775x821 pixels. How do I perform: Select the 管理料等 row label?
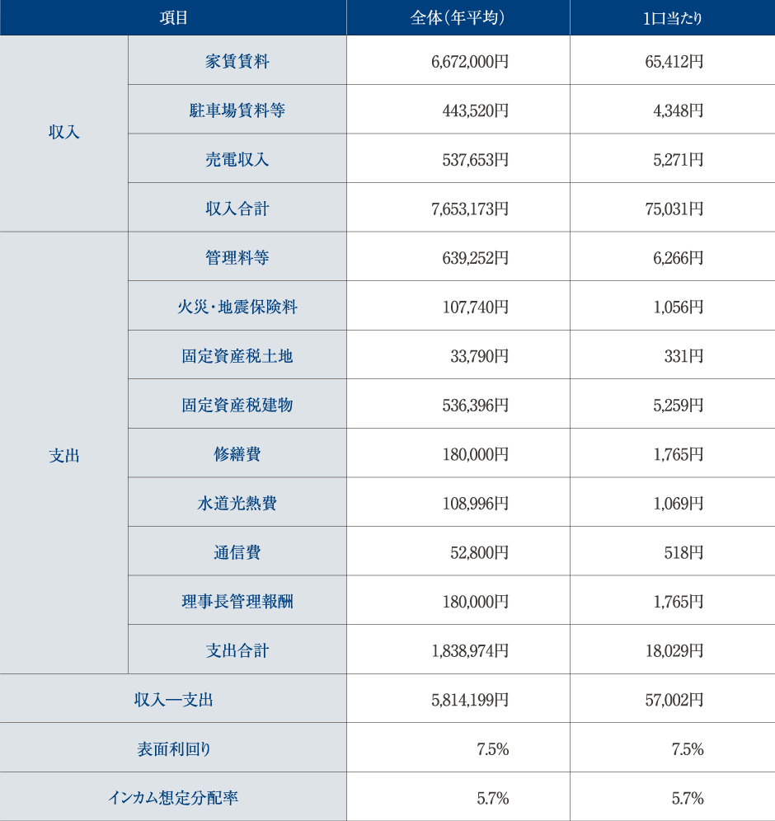[x=237, y=258]
